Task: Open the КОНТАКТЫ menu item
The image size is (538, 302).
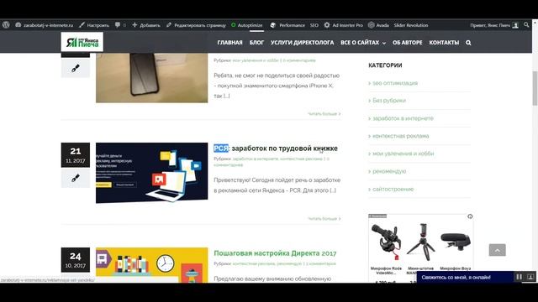Action: point(444,43)
